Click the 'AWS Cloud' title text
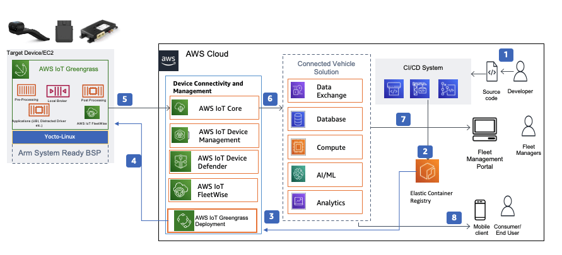The image size is (562, 255). click(207, 54)
